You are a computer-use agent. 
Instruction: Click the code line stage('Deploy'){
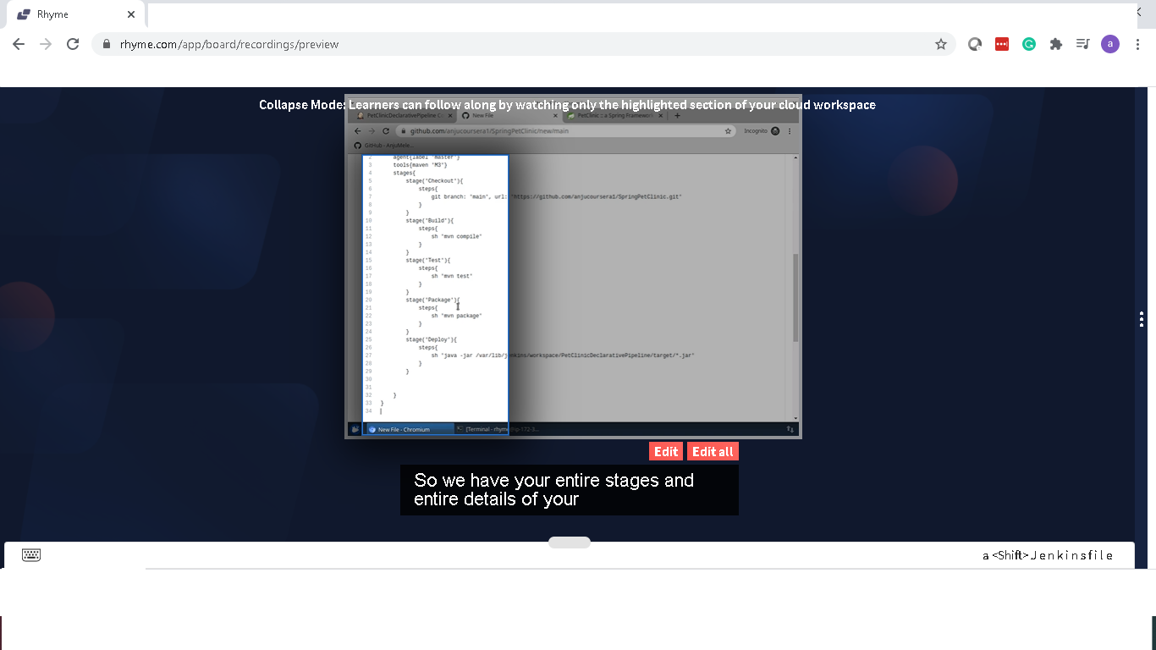(x=431, y=339)
